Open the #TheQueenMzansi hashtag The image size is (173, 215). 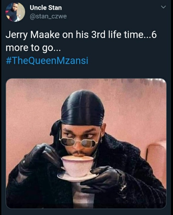[47, 60]
